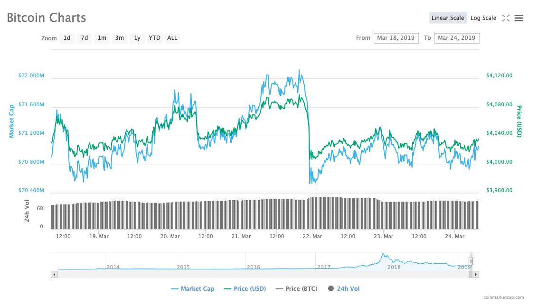Set zoom range to 1d
Image resolution: width=537 pixels, height=305 pixels.
[x=67, y=38]
